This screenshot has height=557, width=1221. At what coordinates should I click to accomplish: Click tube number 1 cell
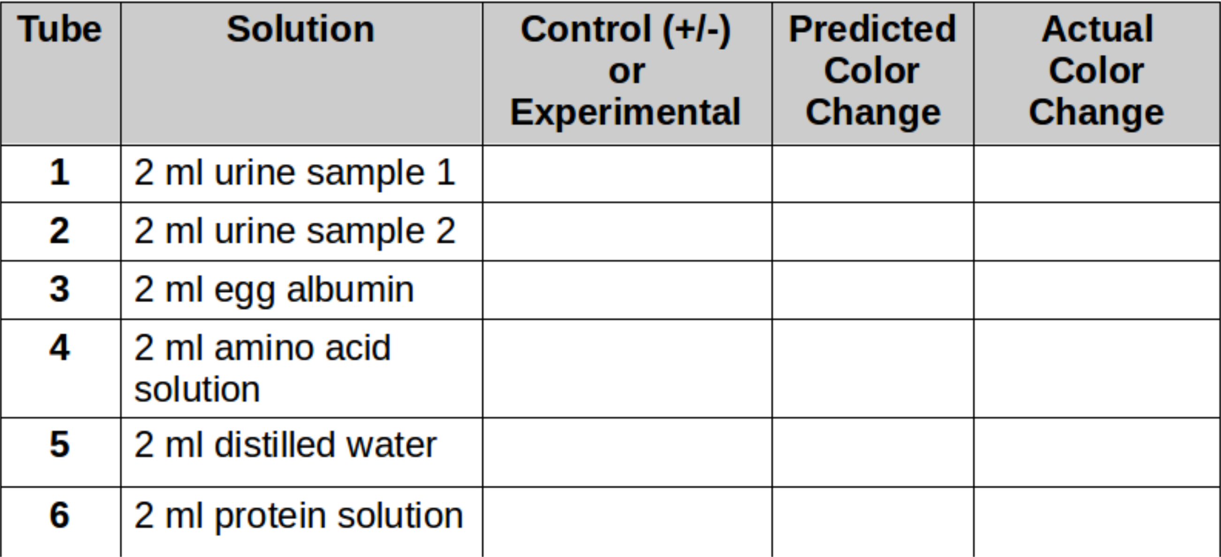60,173
